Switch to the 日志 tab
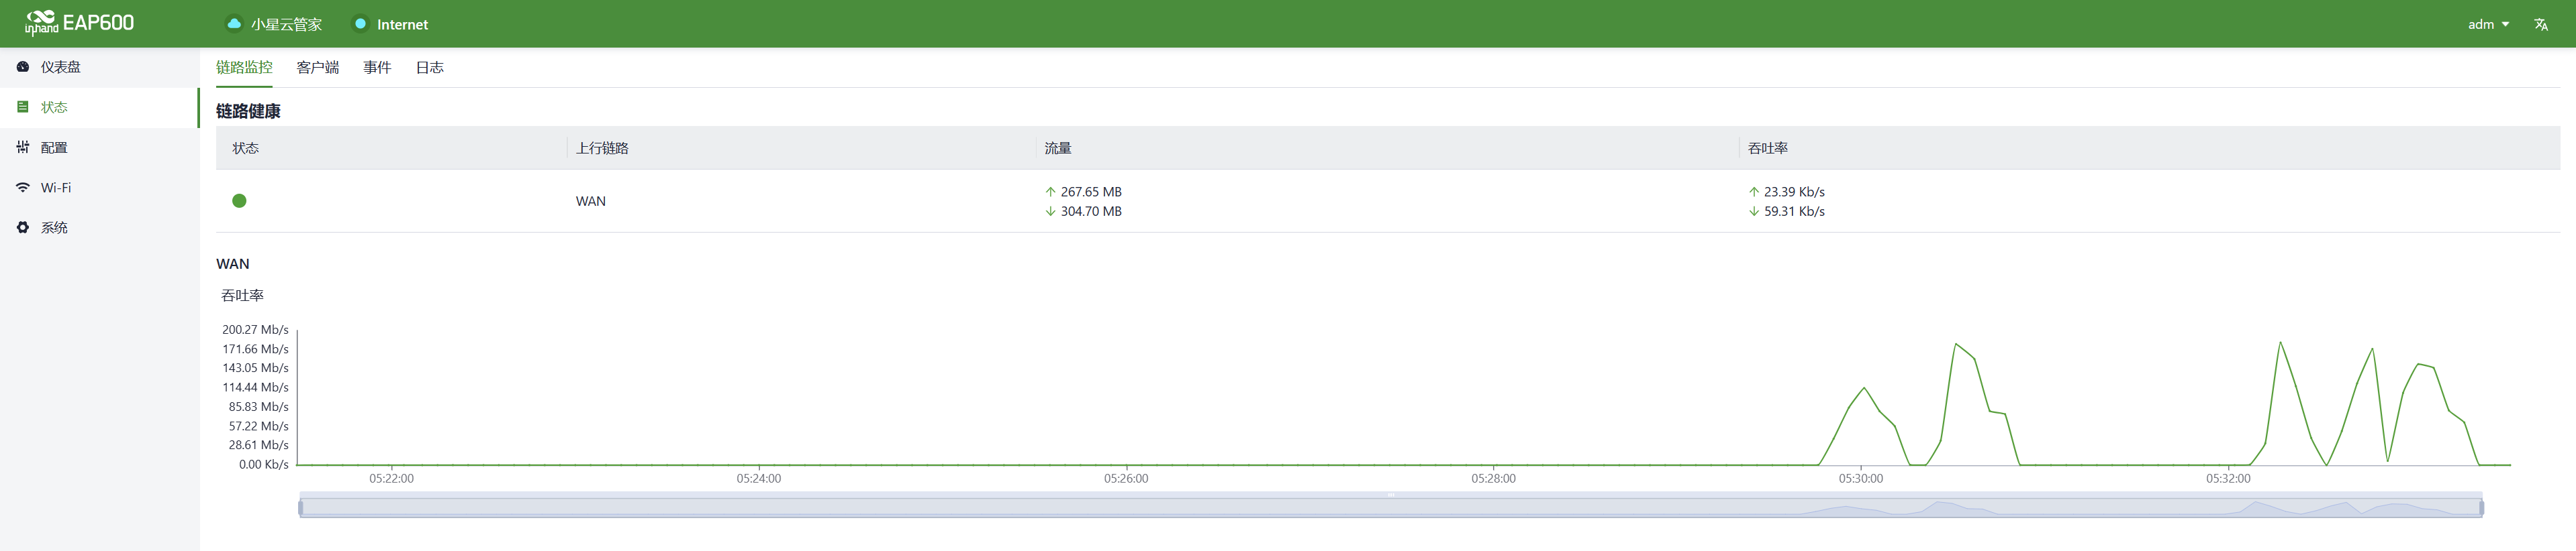Screen dimensions: 2576x551 pos(430,67)
